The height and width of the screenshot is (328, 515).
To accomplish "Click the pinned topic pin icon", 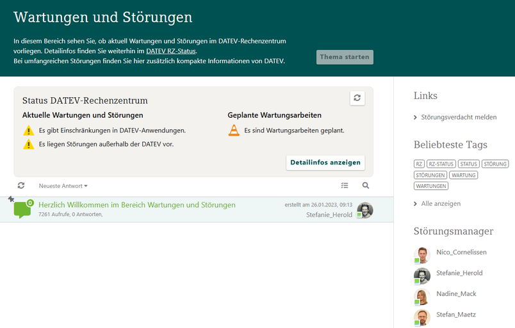I will tap(11, 199).
